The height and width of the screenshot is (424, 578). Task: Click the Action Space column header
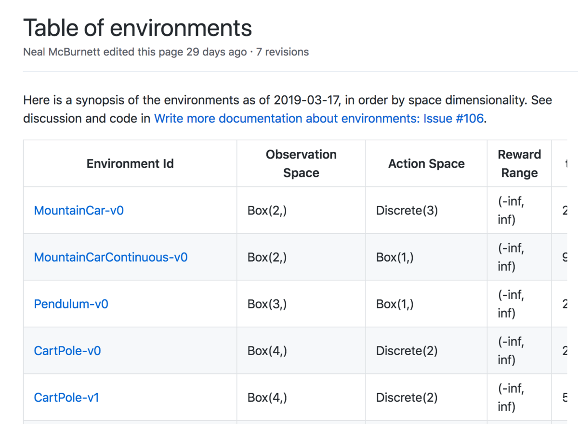pyautogui.click(x=426, y=164)
